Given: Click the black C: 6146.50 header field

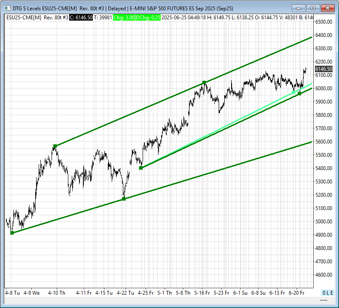Looking at the screenshot, I should (81, 17).
